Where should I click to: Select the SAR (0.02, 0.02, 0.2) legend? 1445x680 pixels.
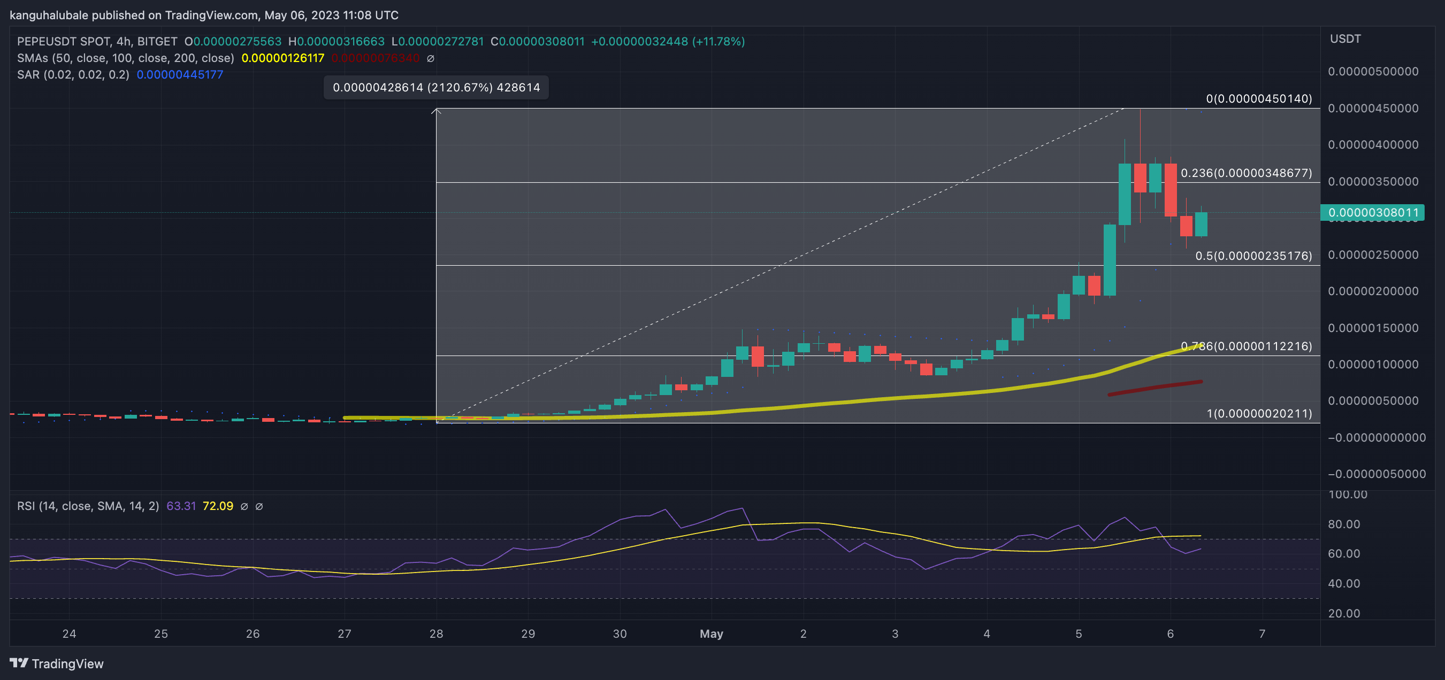[73, 74]
